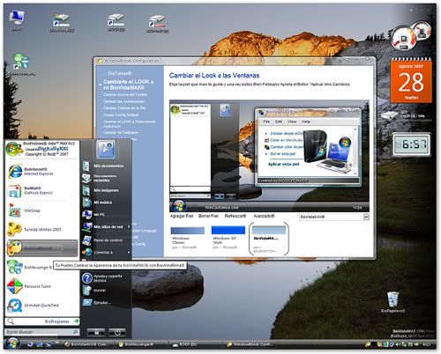Click Aplicar esta piel link

(283, 164)
